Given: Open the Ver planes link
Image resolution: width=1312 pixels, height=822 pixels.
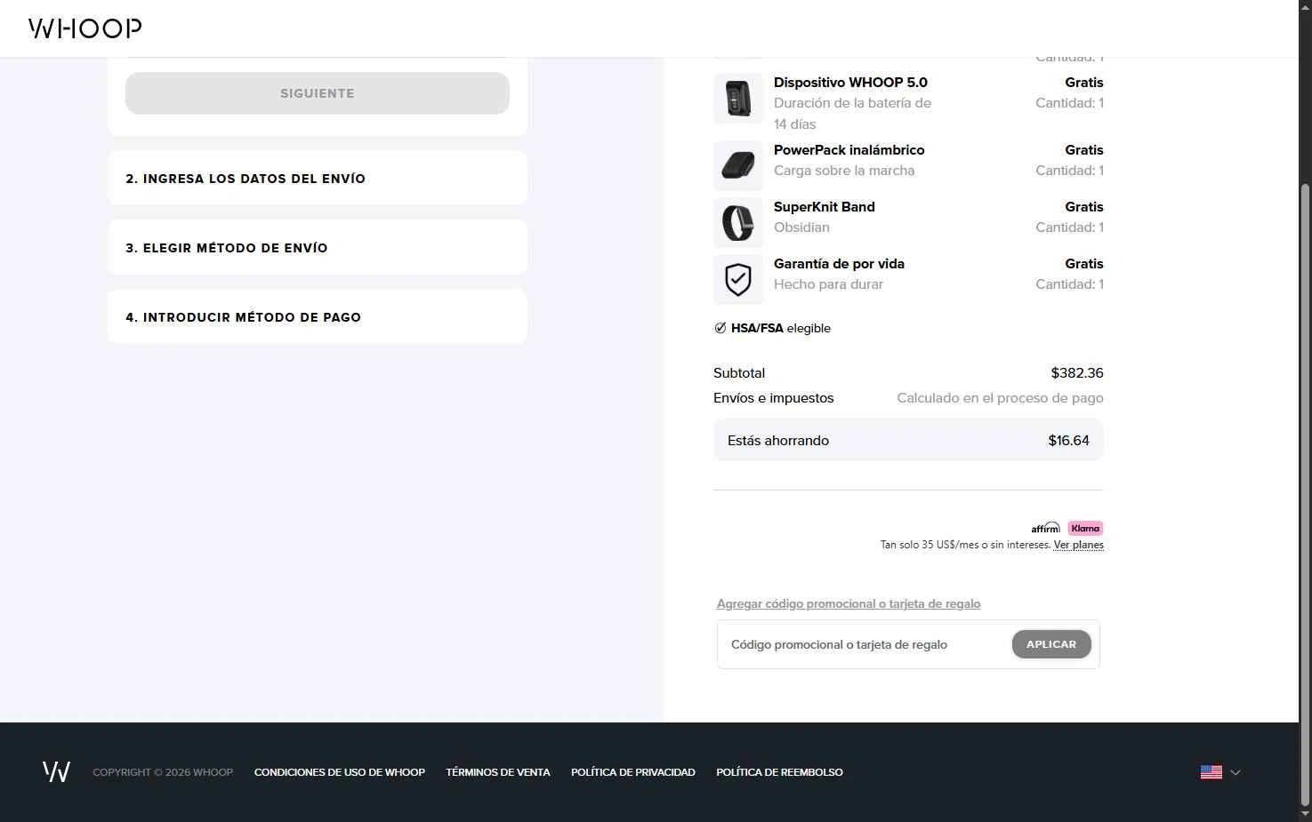Looking at the screenshot, I should (x=1078, y=545).
